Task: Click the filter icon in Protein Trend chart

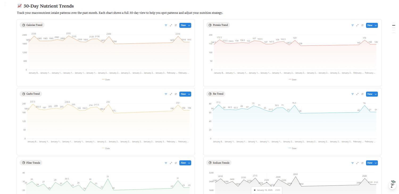Action: (x=353, y=25)
